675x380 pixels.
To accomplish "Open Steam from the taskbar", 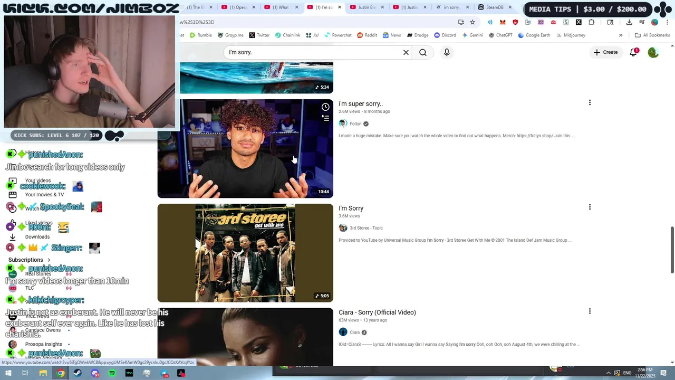I will click(78, 373).
